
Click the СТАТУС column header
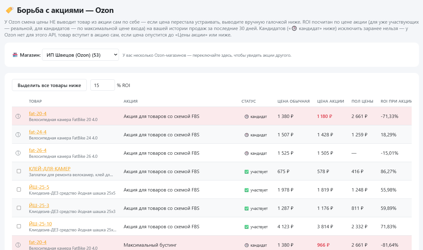pyautogui.click(x=249, y=101)
